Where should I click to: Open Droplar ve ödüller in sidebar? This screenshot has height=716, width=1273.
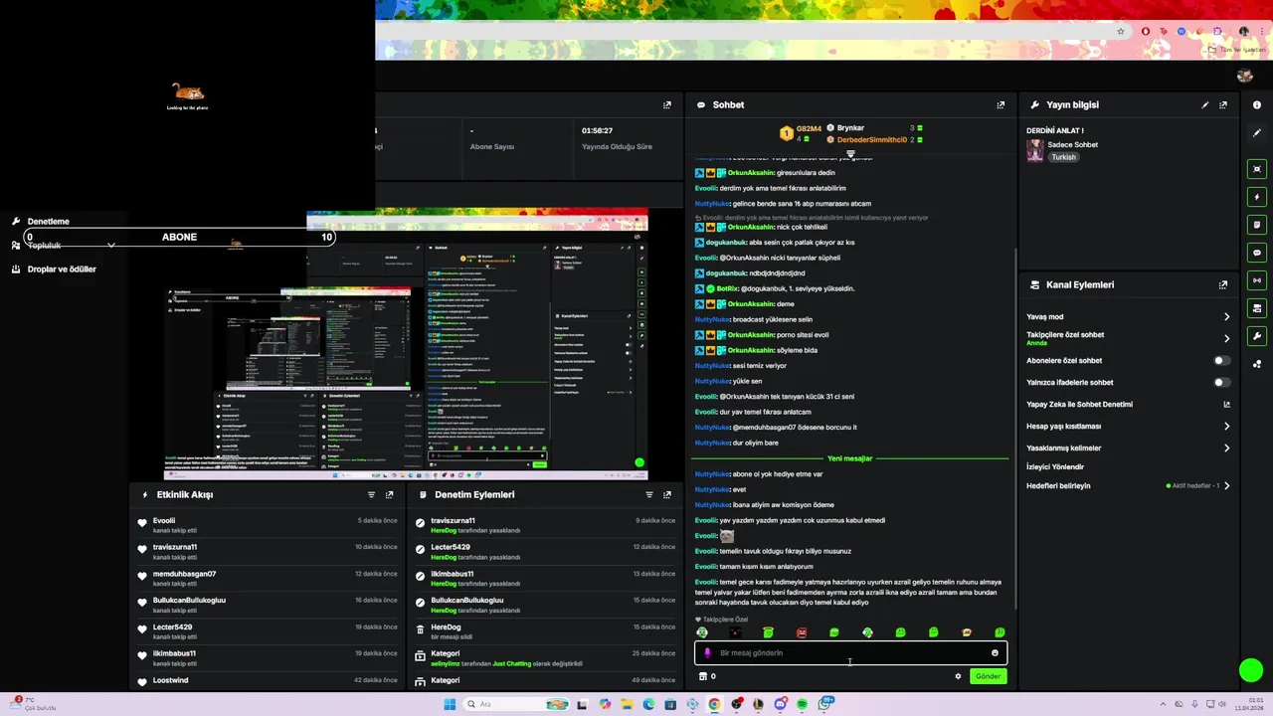click(x=62, y=269)
